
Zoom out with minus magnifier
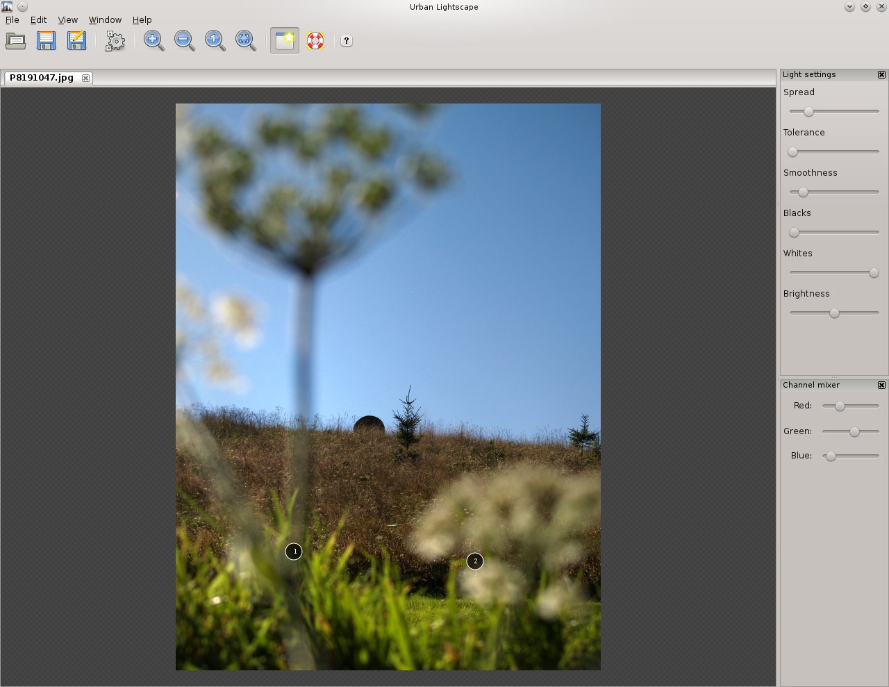(184, 41)
